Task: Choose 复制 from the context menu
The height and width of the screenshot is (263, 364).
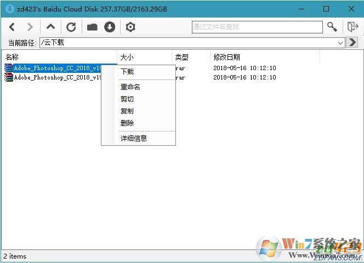Action: [x=127, y=111]
